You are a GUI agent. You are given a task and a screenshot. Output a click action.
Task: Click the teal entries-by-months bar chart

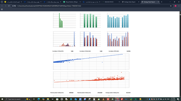[118, 20]
